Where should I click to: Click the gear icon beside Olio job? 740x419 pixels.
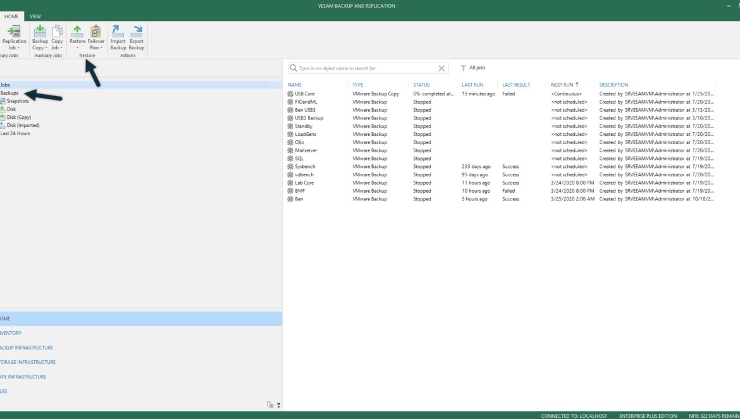point(290,142)
